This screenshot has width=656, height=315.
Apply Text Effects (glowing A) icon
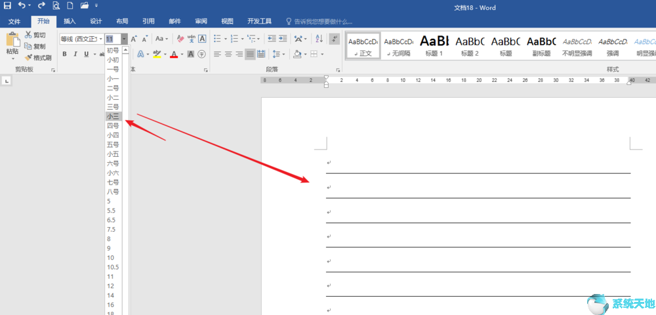tap(140, 54)
